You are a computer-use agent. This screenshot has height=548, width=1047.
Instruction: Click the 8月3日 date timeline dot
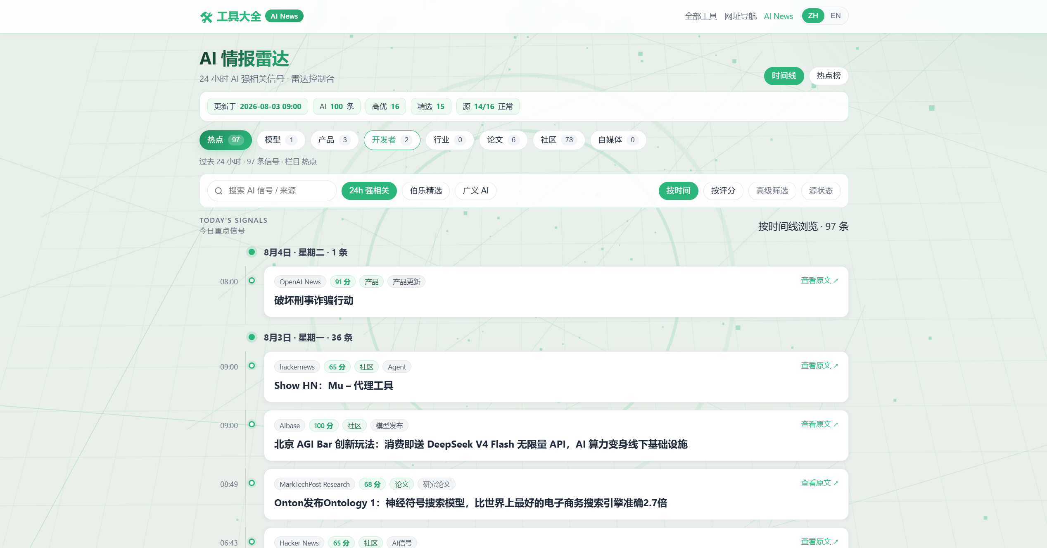[252, 337]
